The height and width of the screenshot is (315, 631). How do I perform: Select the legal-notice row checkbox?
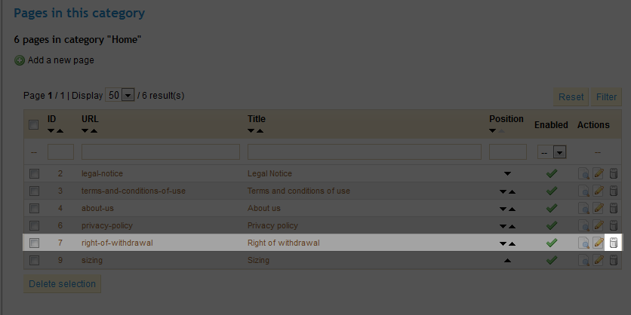pos(34,173)
